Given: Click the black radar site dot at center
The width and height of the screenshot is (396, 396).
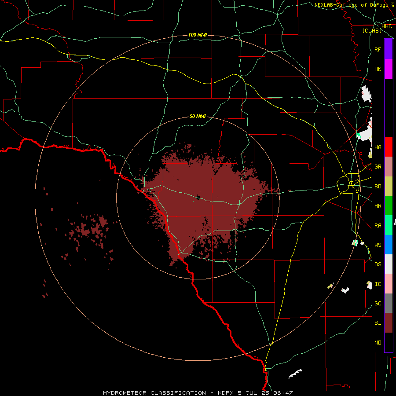Looking at the screenshot, I should click(198, 198).
